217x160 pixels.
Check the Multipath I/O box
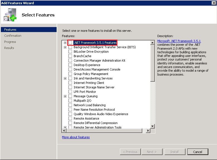click(x=70, y=101)
